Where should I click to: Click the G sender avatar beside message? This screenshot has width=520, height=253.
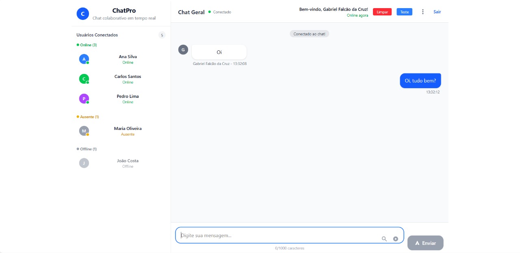click(x=183, y=50)
